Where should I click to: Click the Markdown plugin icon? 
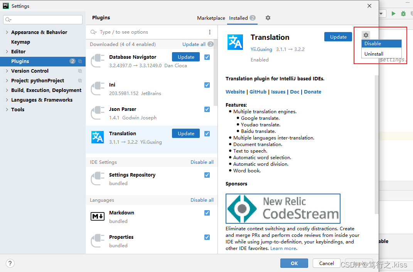(x=98, y=216)
